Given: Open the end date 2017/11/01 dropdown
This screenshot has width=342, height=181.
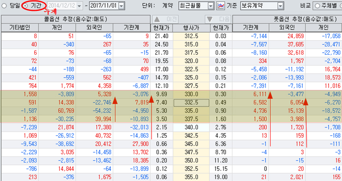Looking at the screenshot, I should 122,6.
